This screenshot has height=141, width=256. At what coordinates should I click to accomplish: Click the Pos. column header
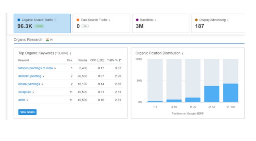tap(70, 60)
